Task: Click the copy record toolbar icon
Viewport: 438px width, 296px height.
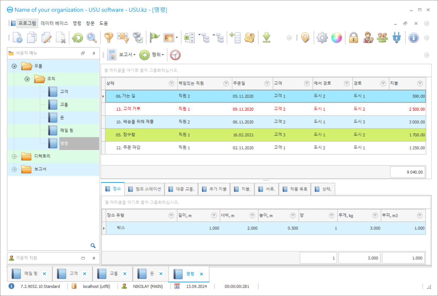Action: coord(32,38)
